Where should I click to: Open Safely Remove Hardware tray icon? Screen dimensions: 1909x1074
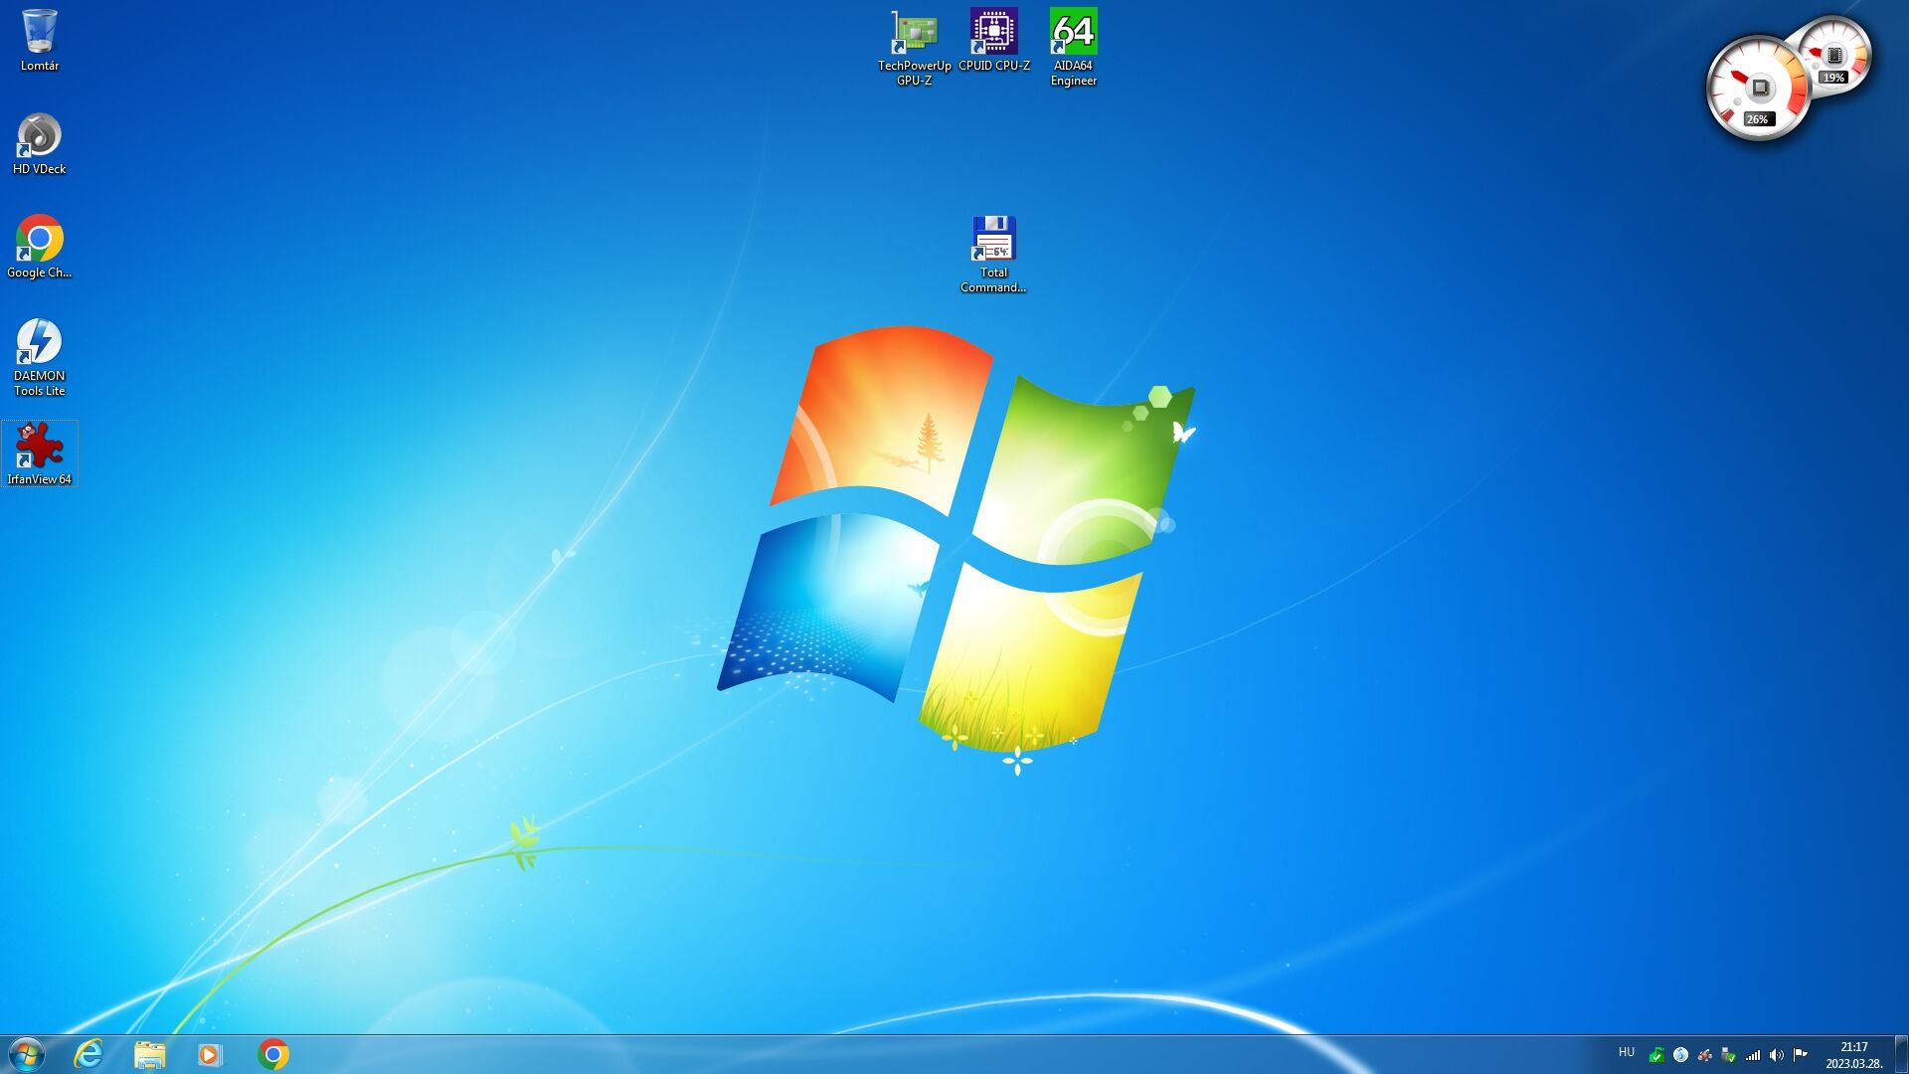1728,1055
